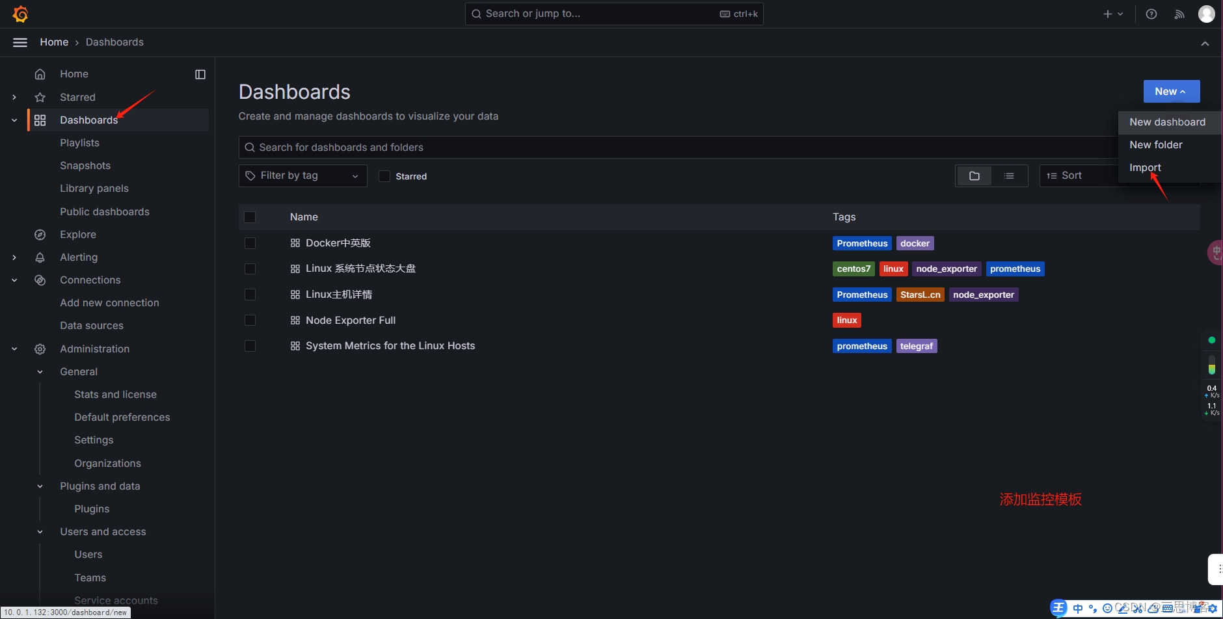Image resolution: width=1223 pixels, height=619 pixels.
Task: Click the orange StarsL.cn tag
Action: tap(920, 295)
